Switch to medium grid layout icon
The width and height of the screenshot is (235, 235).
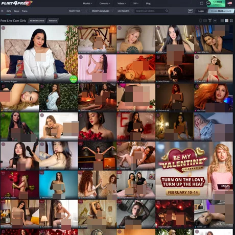(227, 20)
